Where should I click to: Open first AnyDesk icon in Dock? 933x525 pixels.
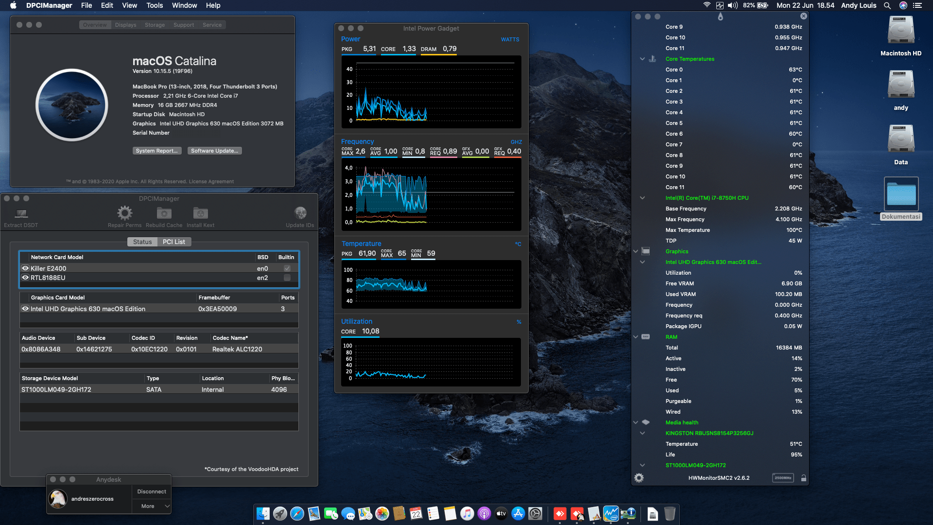coord(560,513)
